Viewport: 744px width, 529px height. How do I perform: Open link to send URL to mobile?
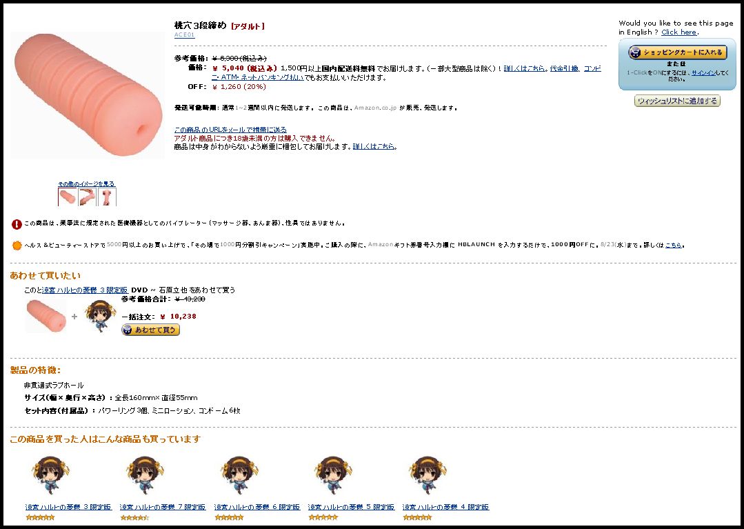point(230,130)
